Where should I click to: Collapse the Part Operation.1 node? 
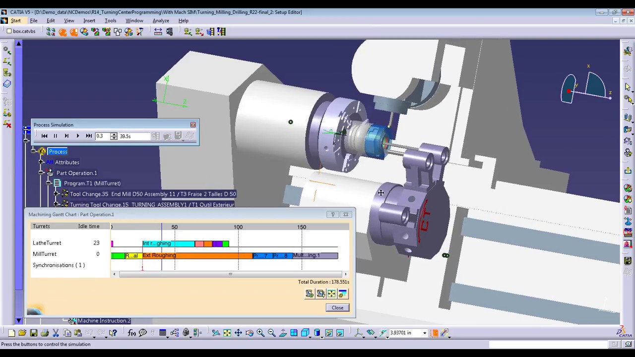(41, 173)
